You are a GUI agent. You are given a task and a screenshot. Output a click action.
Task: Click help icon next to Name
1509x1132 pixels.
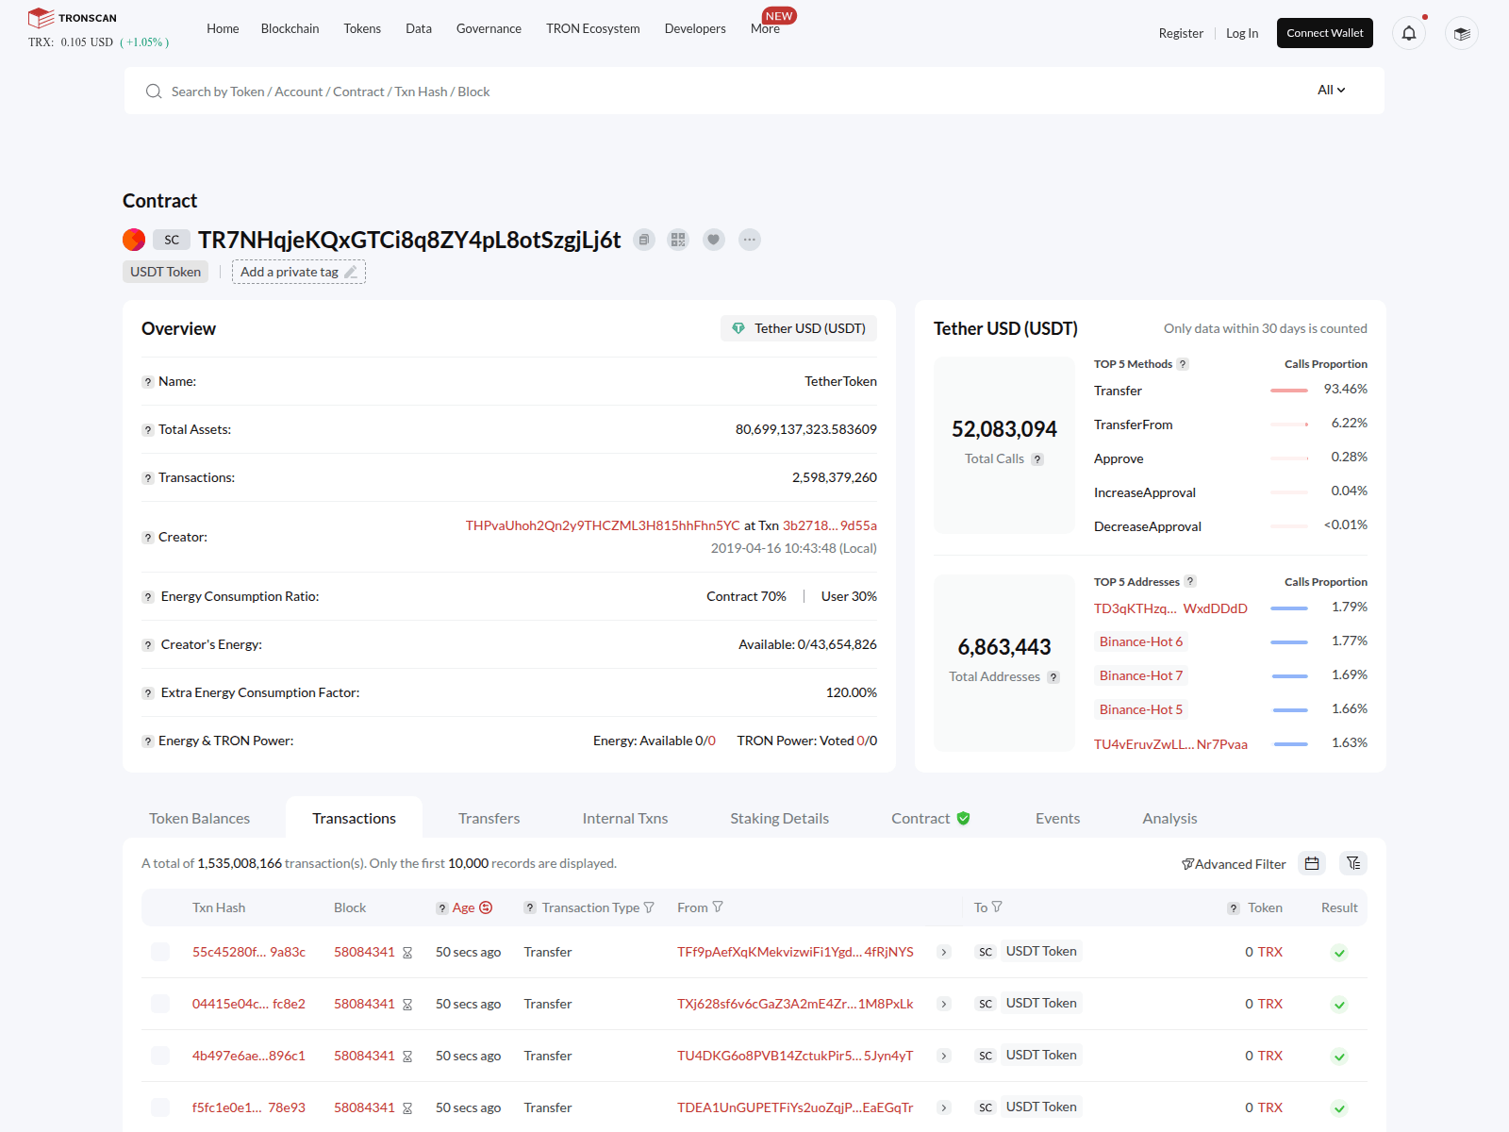coord(148,382)
